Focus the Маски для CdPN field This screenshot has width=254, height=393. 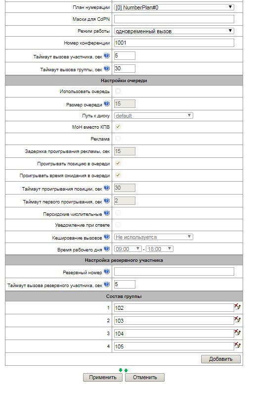[174, 19]
